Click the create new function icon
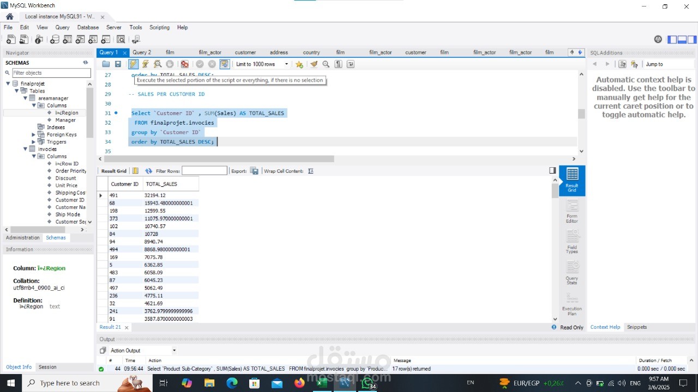698x392 pixels. [x=106, y=39]
